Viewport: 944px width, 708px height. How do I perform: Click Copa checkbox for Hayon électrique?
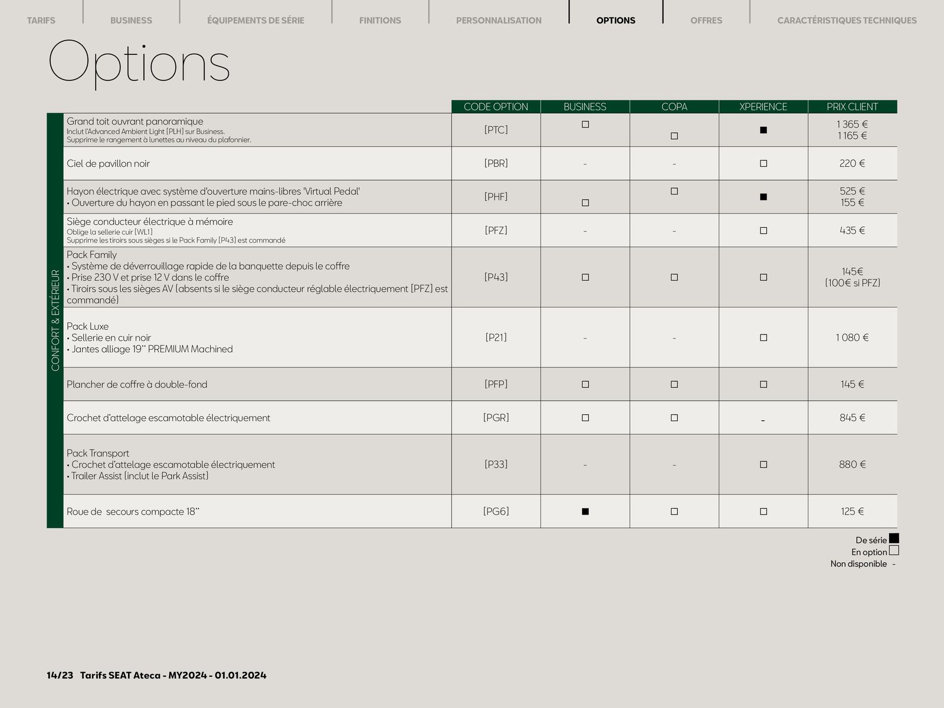(674, 191)
